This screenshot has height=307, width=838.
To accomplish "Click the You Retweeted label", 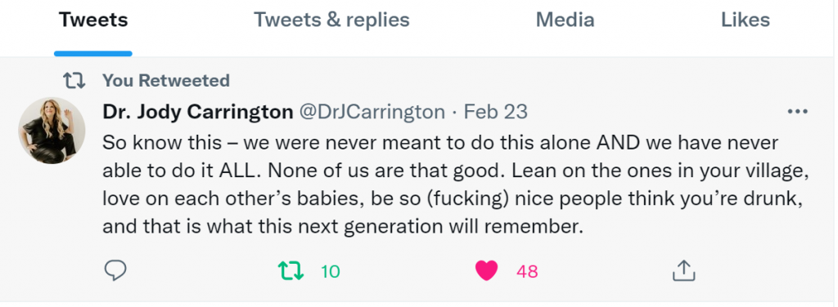I will (166, 81).
